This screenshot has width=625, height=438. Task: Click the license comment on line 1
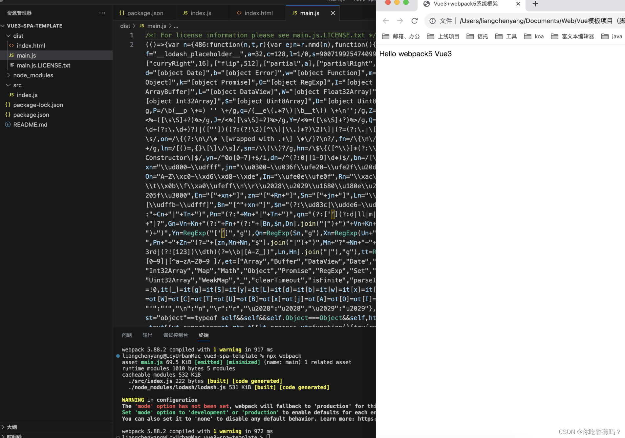pyautogui.click(x=260, y=35)
